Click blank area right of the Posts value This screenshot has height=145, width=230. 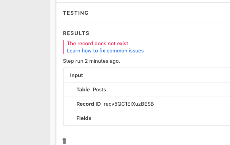click(x=168, y=89)
